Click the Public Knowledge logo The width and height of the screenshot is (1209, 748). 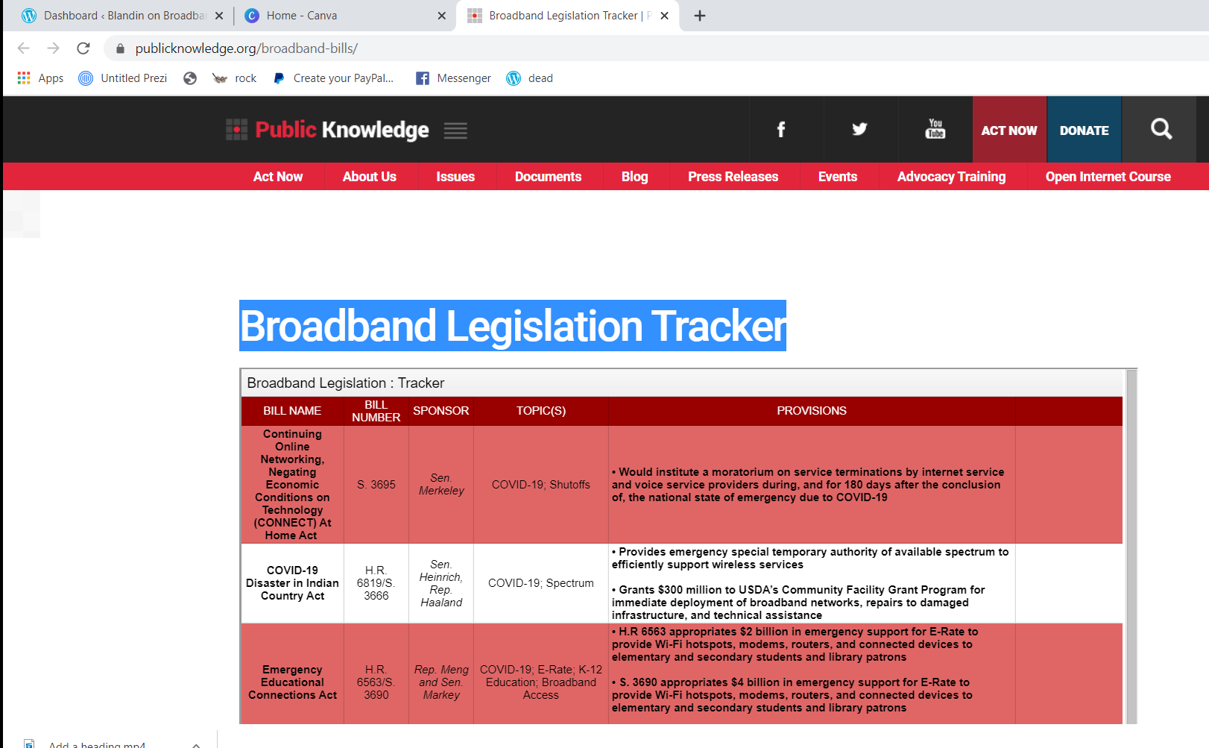(x=328, y=130)
